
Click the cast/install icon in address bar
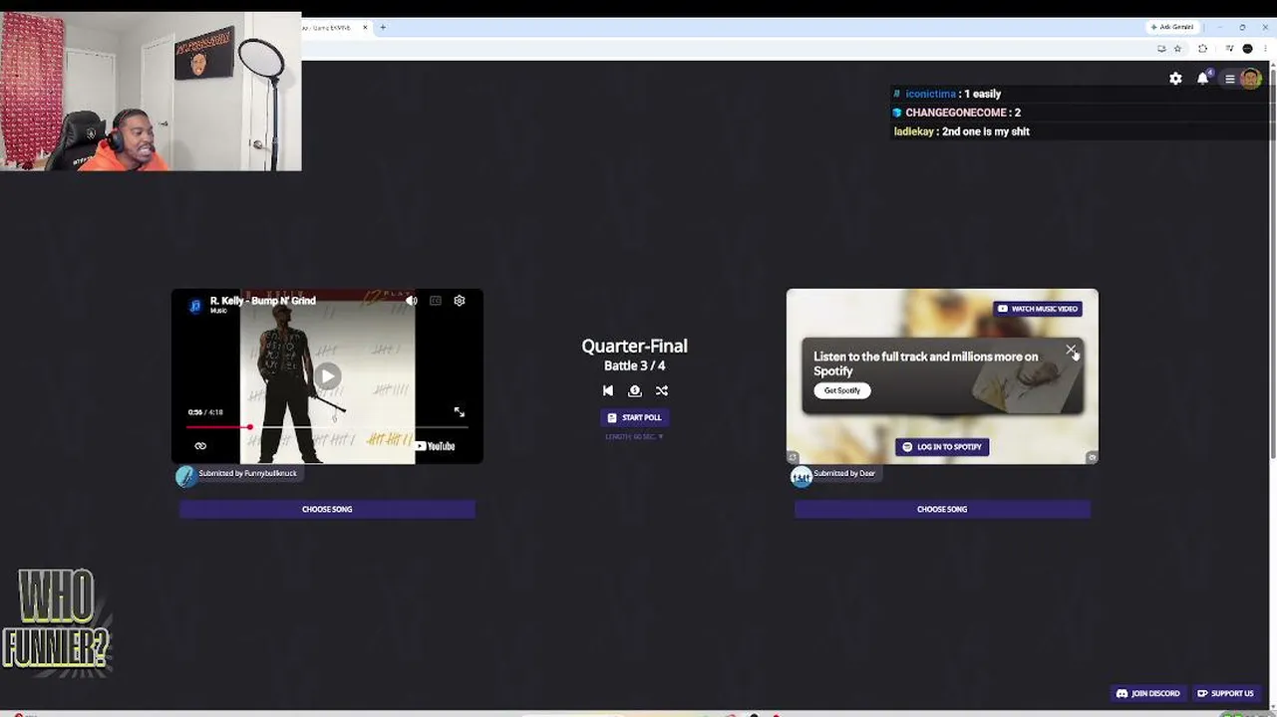[x=1161, y=48]
